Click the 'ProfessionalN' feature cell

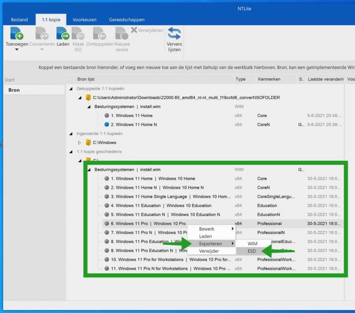pyautogui.click(x=271, y=233)
